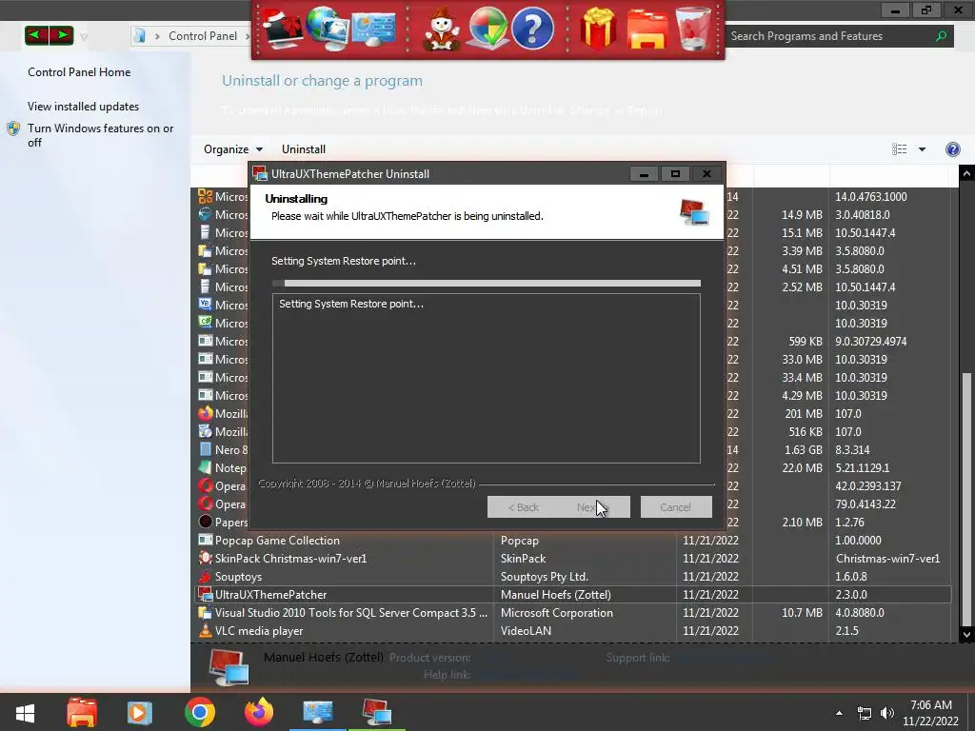Viewport: 975px width, 731px height.
Task: Click Souptoys red icon in list
Action: 206,576
